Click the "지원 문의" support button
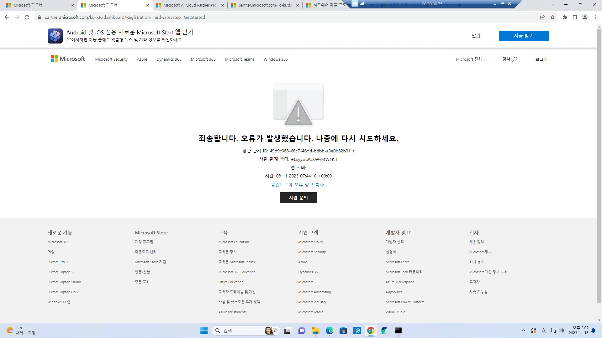Viewport: 602px width, 338px height. 298,197
